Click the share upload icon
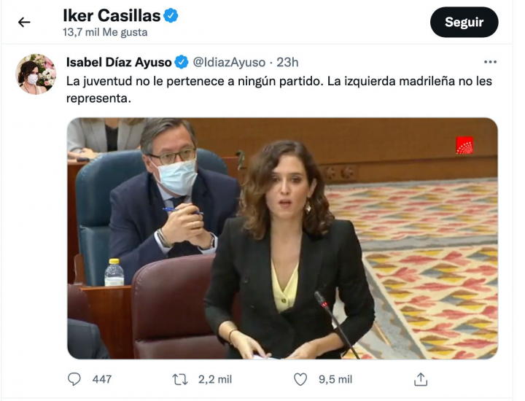Screen dimensions: 525x401 point(421,379)
